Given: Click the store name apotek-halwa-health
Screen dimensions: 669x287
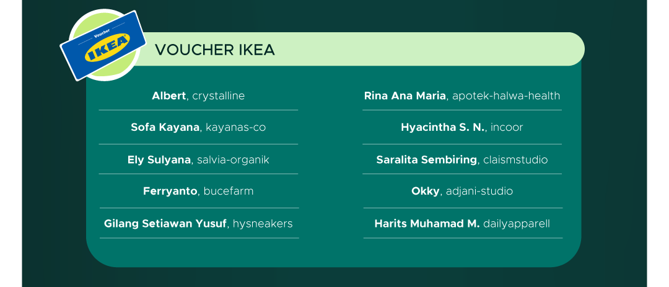Looking at the screenshot, I should (x=506, y=95).
